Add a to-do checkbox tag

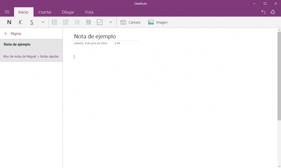point(100,22)
